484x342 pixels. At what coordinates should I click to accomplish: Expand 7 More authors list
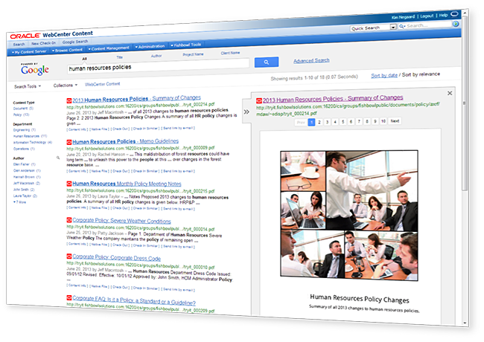pos(20,202)
